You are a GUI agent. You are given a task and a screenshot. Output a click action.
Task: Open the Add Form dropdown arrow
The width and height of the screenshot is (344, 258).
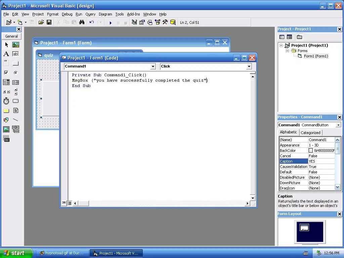click(x=26, y=22)
